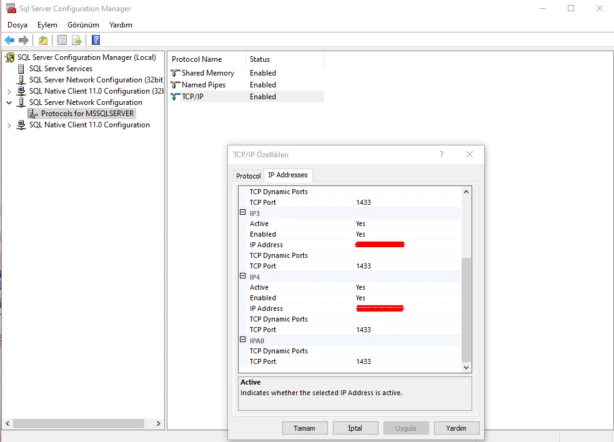Click the Protocol Name column header
The height and width of the screenshot is (442, 614).
207,59
